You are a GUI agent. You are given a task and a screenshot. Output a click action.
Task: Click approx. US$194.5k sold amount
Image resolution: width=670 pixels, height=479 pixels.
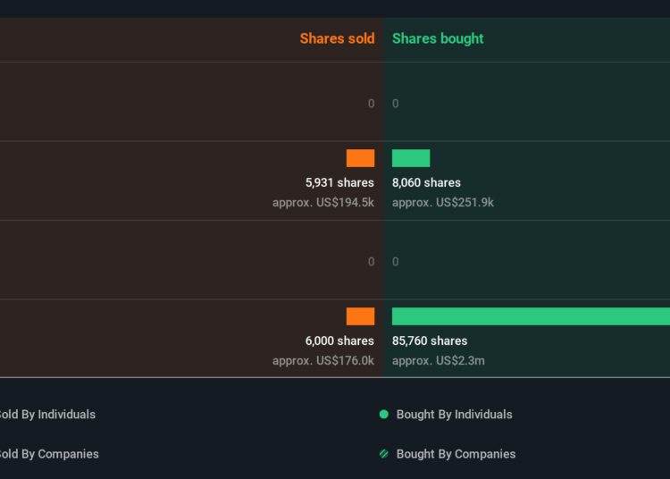(x=323, y=203)
